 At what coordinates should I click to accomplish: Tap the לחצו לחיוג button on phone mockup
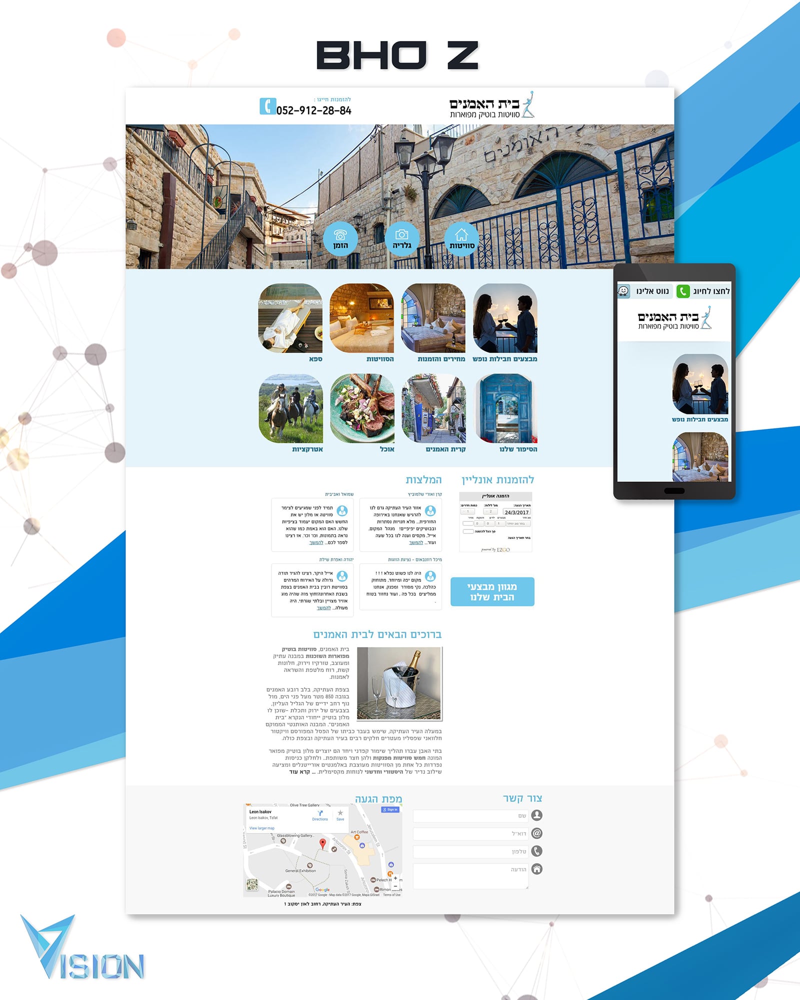[x=703, y=291]
